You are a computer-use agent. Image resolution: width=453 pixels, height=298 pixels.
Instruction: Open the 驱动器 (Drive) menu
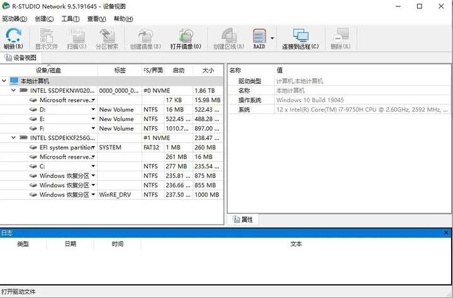(x=14, y=19)
